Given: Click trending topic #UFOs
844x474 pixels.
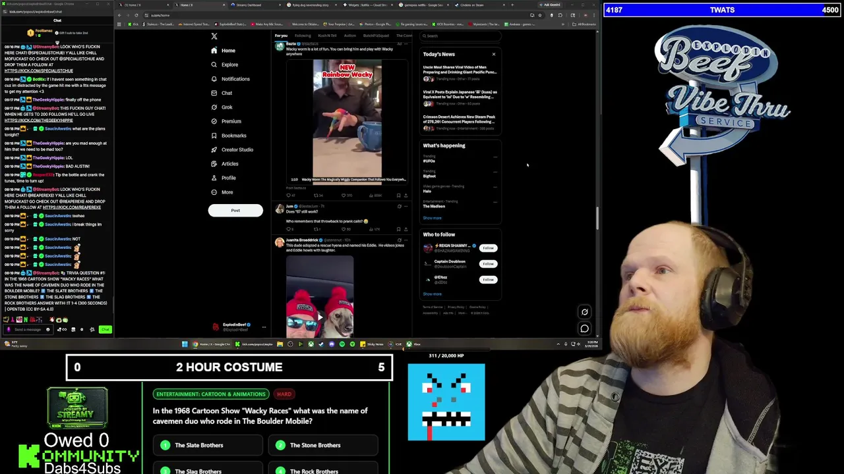Looking at the screenshot, I should coord(429,161).
